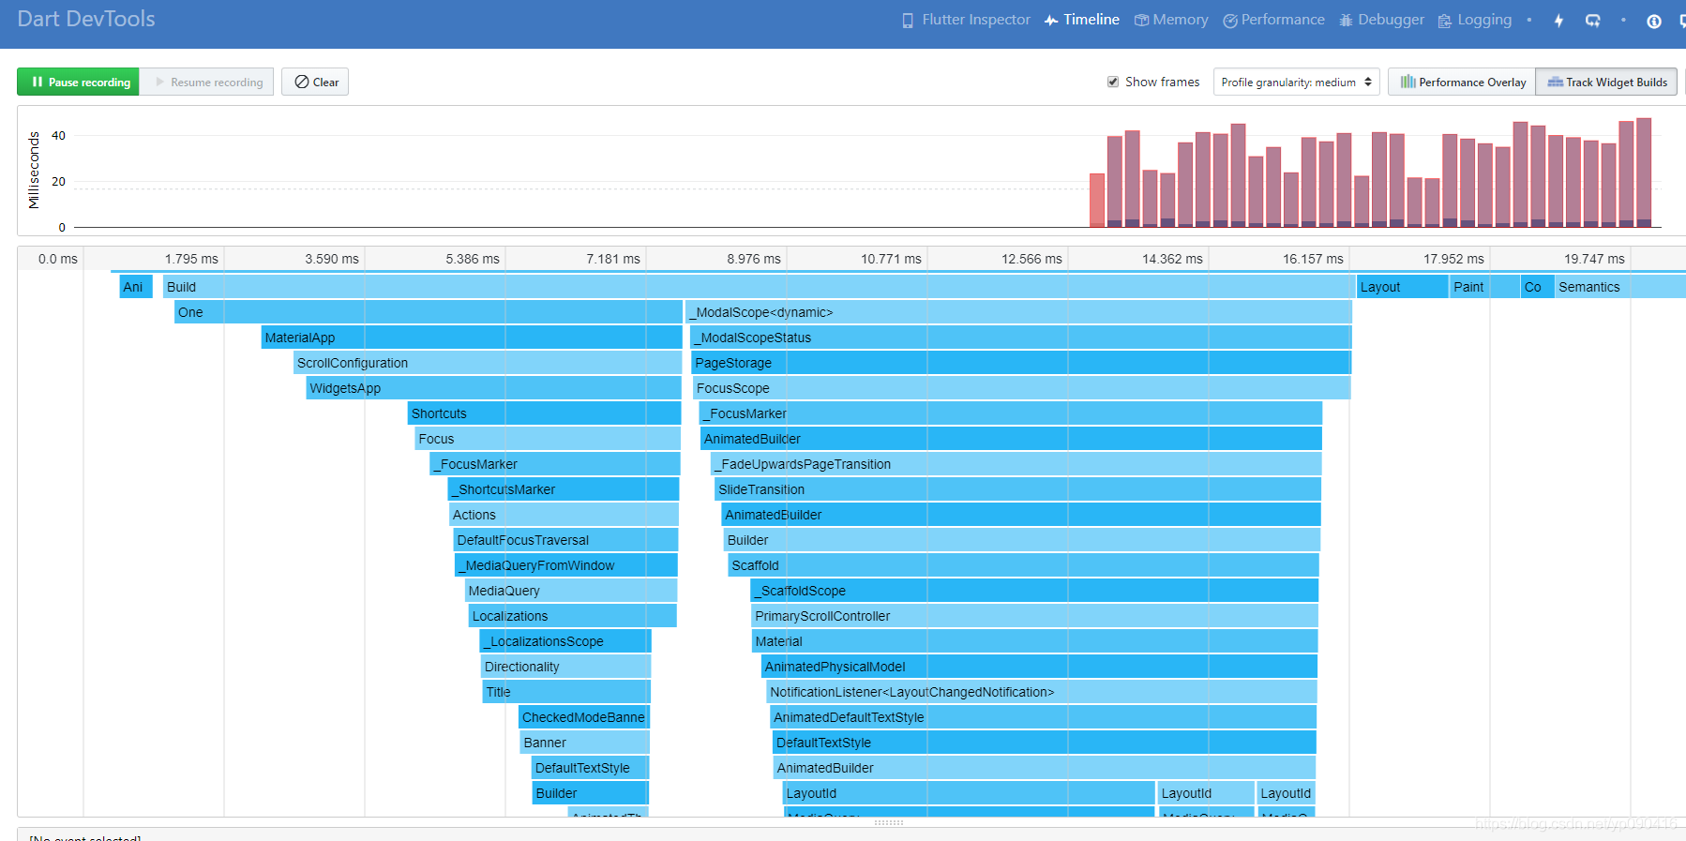Select the PageStorage flame bar
This screenshot has width=1686, height=841.
pos(1021,363)
